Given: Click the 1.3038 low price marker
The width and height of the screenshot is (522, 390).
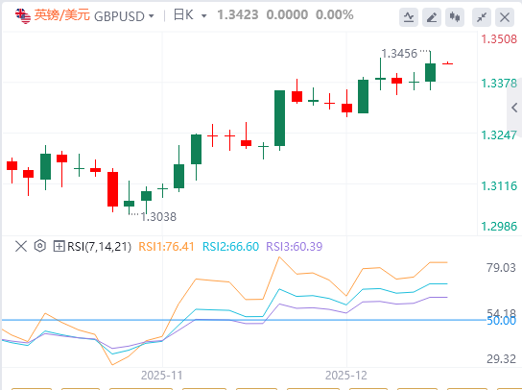Looking at the screenshot, I should (x=158, y=217).
